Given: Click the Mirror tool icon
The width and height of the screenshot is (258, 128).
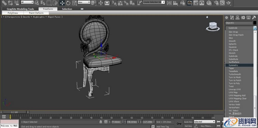Looking at the screenshot, I should point(169,3).
